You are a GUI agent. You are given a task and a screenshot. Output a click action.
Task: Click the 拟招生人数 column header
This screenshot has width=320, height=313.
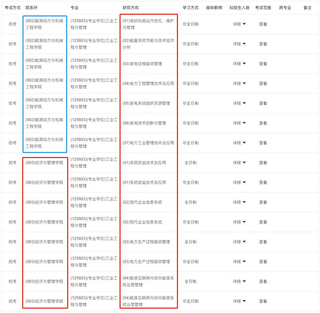pyautogui.click(x=239, y=8)
